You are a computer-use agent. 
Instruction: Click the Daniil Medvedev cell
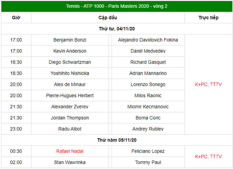pos(148,51)
